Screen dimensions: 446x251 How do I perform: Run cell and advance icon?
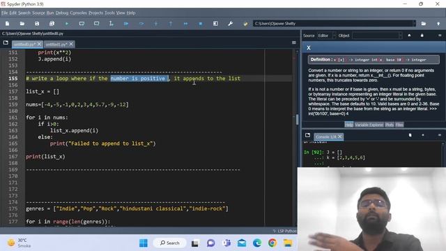[x=97, y=24]
